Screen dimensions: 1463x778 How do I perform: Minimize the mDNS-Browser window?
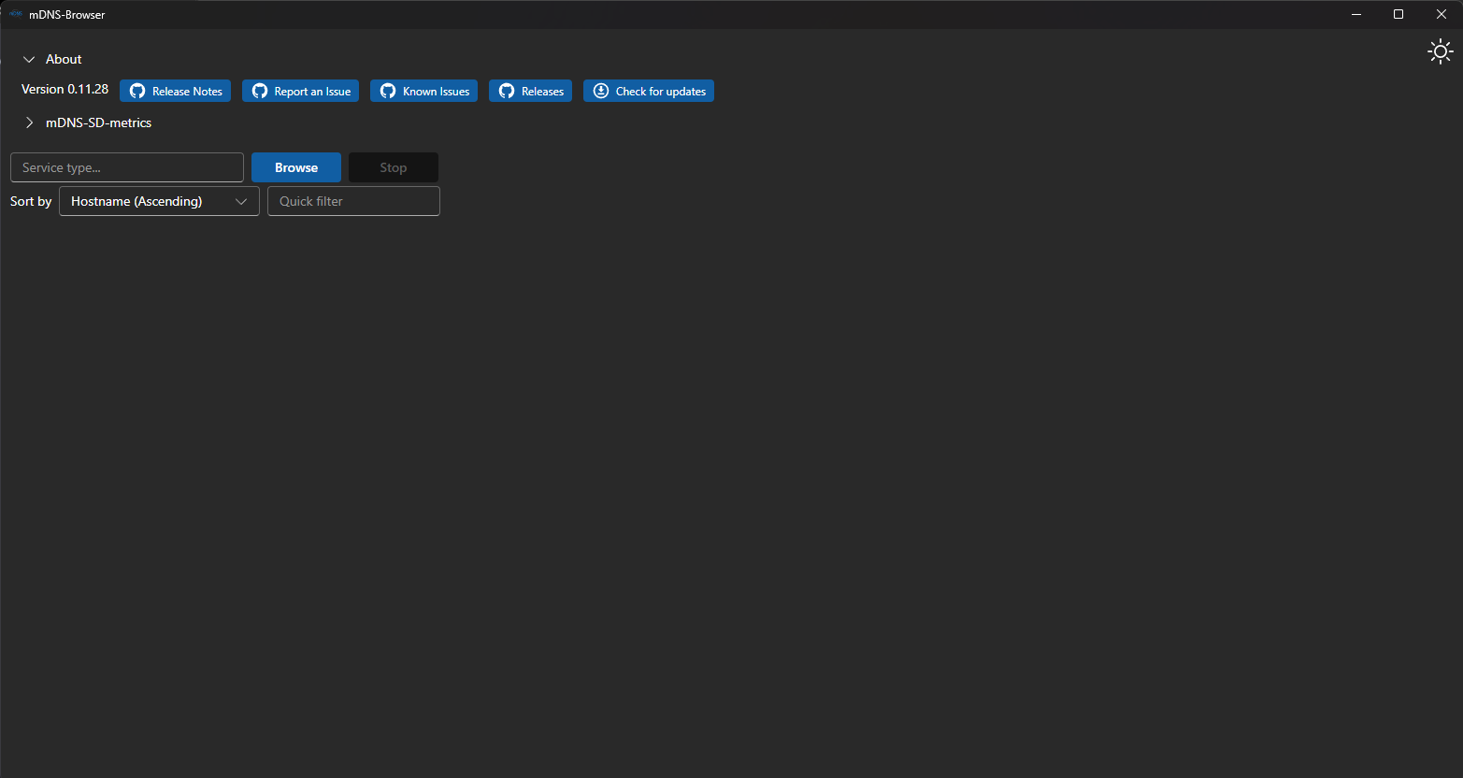click(x=1355, y=14)
